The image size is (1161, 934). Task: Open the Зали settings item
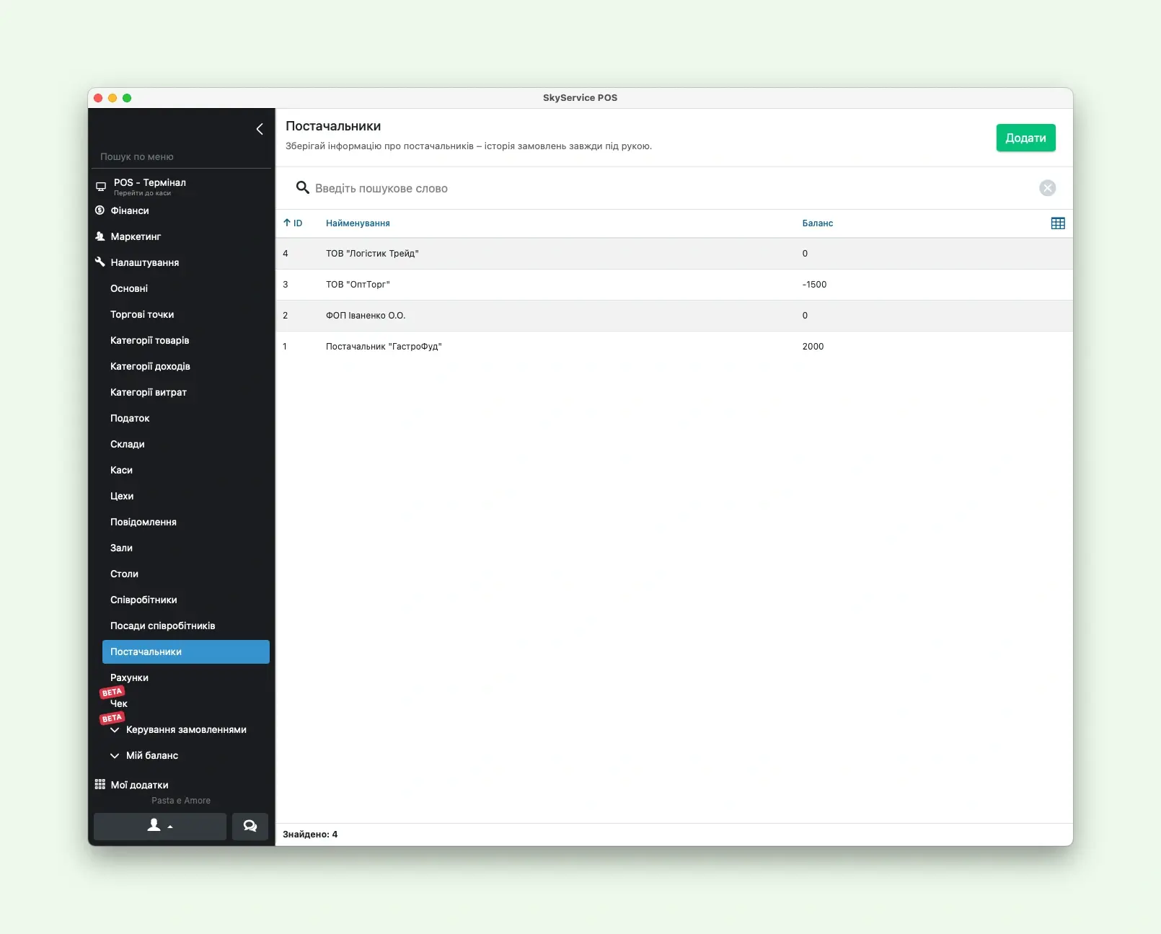pos(121,548)
